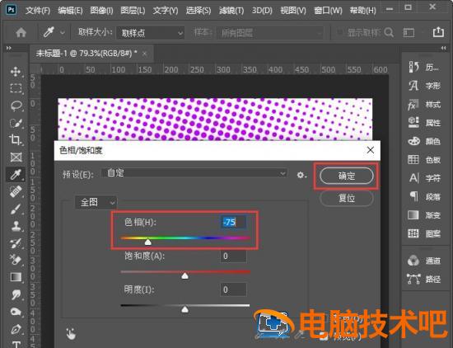The image size is (453, 348).
Task: Select the Quick Selection tool
Action: 16,123
